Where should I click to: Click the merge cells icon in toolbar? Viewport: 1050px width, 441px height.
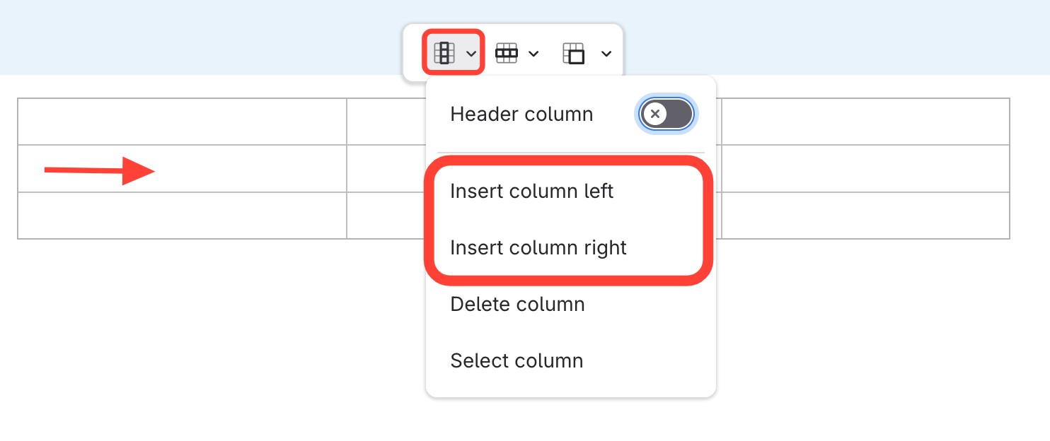[574, 53]
